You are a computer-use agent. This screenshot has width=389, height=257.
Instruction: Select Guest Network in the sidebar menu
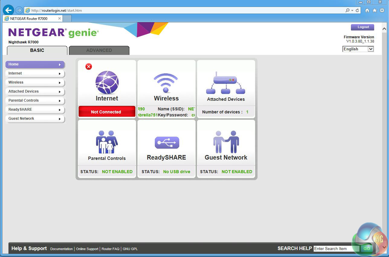(35, 119)
